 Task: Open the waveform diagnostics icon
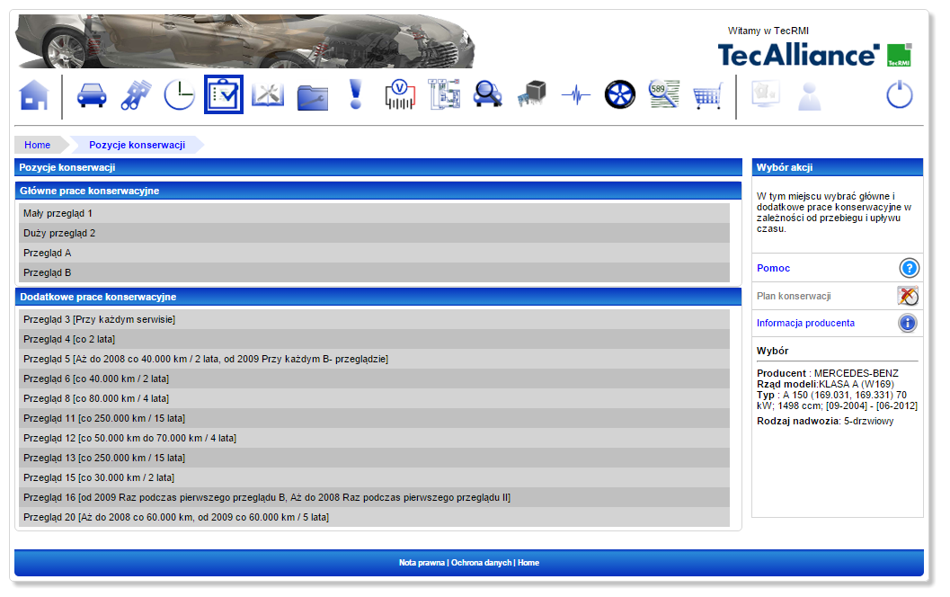(x=575, y=94)
